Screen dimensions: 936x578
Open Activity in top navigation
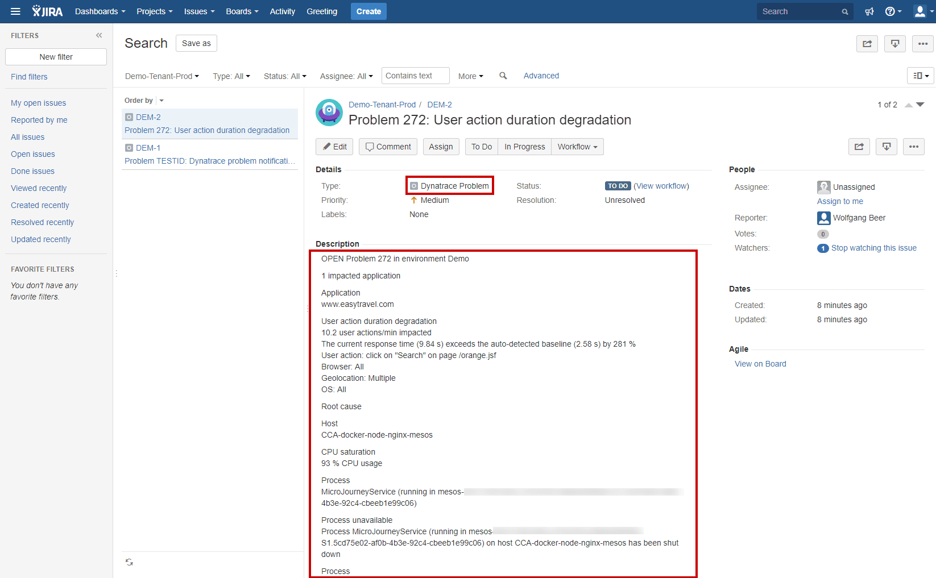point(283,11)
